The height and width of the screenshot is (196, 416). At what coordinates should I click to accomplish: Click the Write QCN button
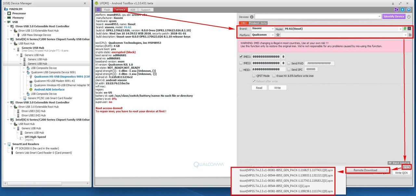(401, 173)
